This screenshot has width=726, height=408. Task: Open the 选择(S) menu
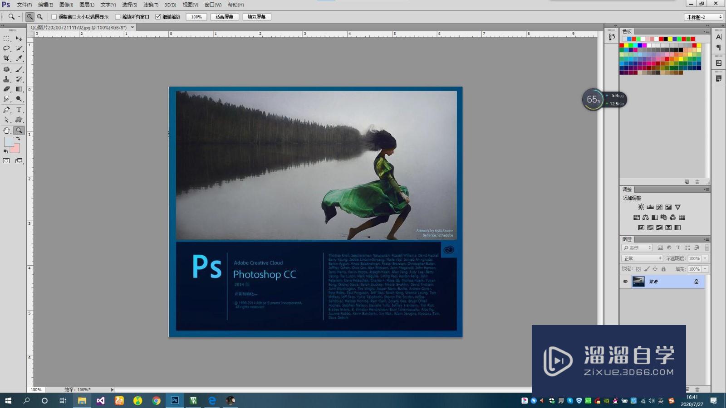click(x=130, y=5)
